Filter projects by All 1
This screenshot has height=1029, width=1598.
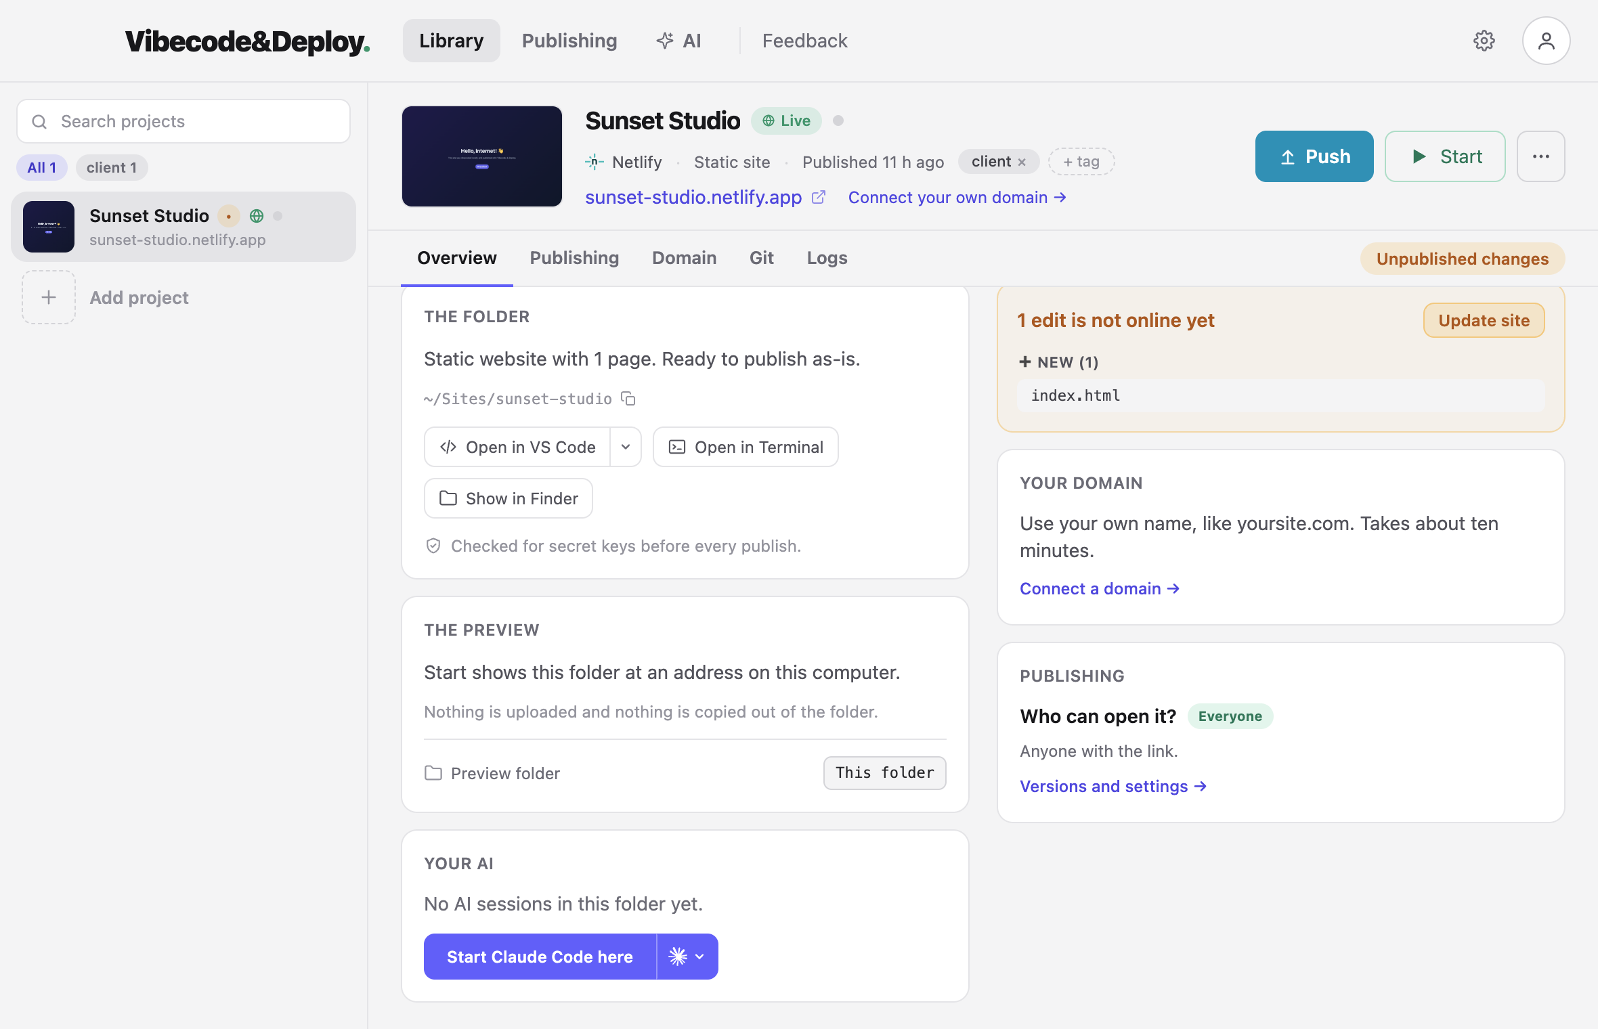point(42,167)
